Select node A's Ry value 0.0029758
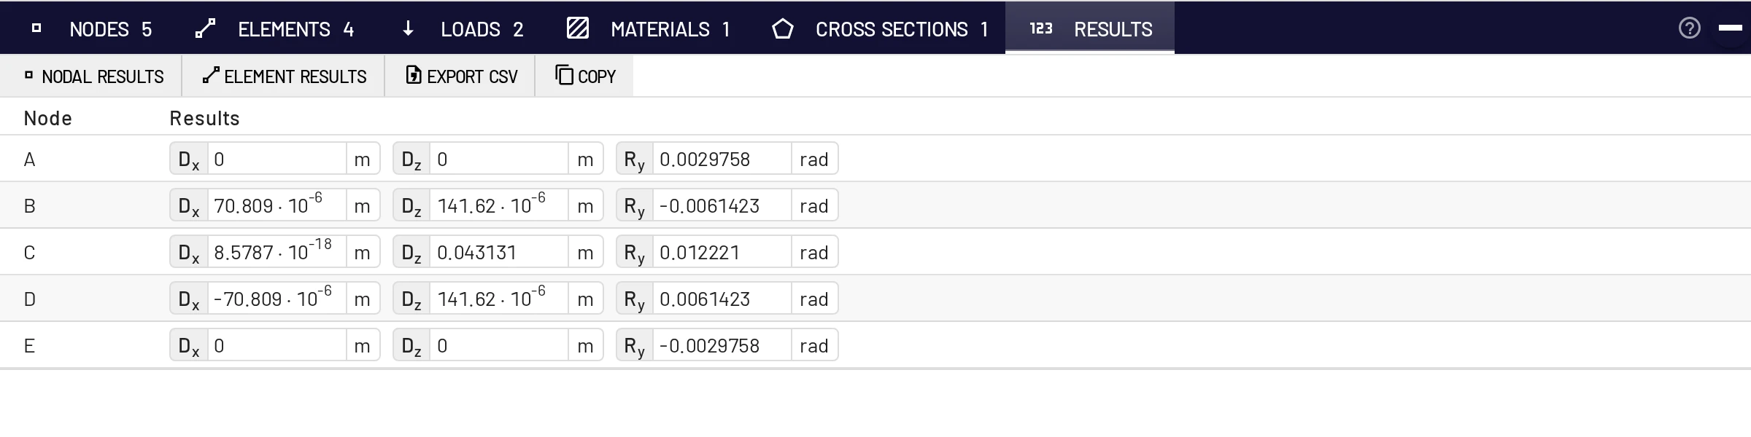 (722, 159)
